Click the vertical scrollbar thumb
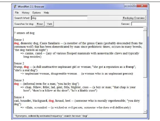This screenshot has height=121, width=160. pyautogui.click(x=145, y=54)
